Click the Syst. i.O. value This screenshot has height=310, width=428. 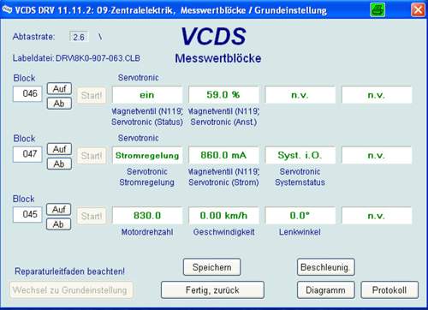click(x=300, y=155)
